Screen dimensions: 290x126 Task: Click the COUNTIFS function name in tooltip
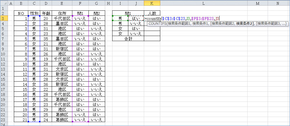(157, 24)
